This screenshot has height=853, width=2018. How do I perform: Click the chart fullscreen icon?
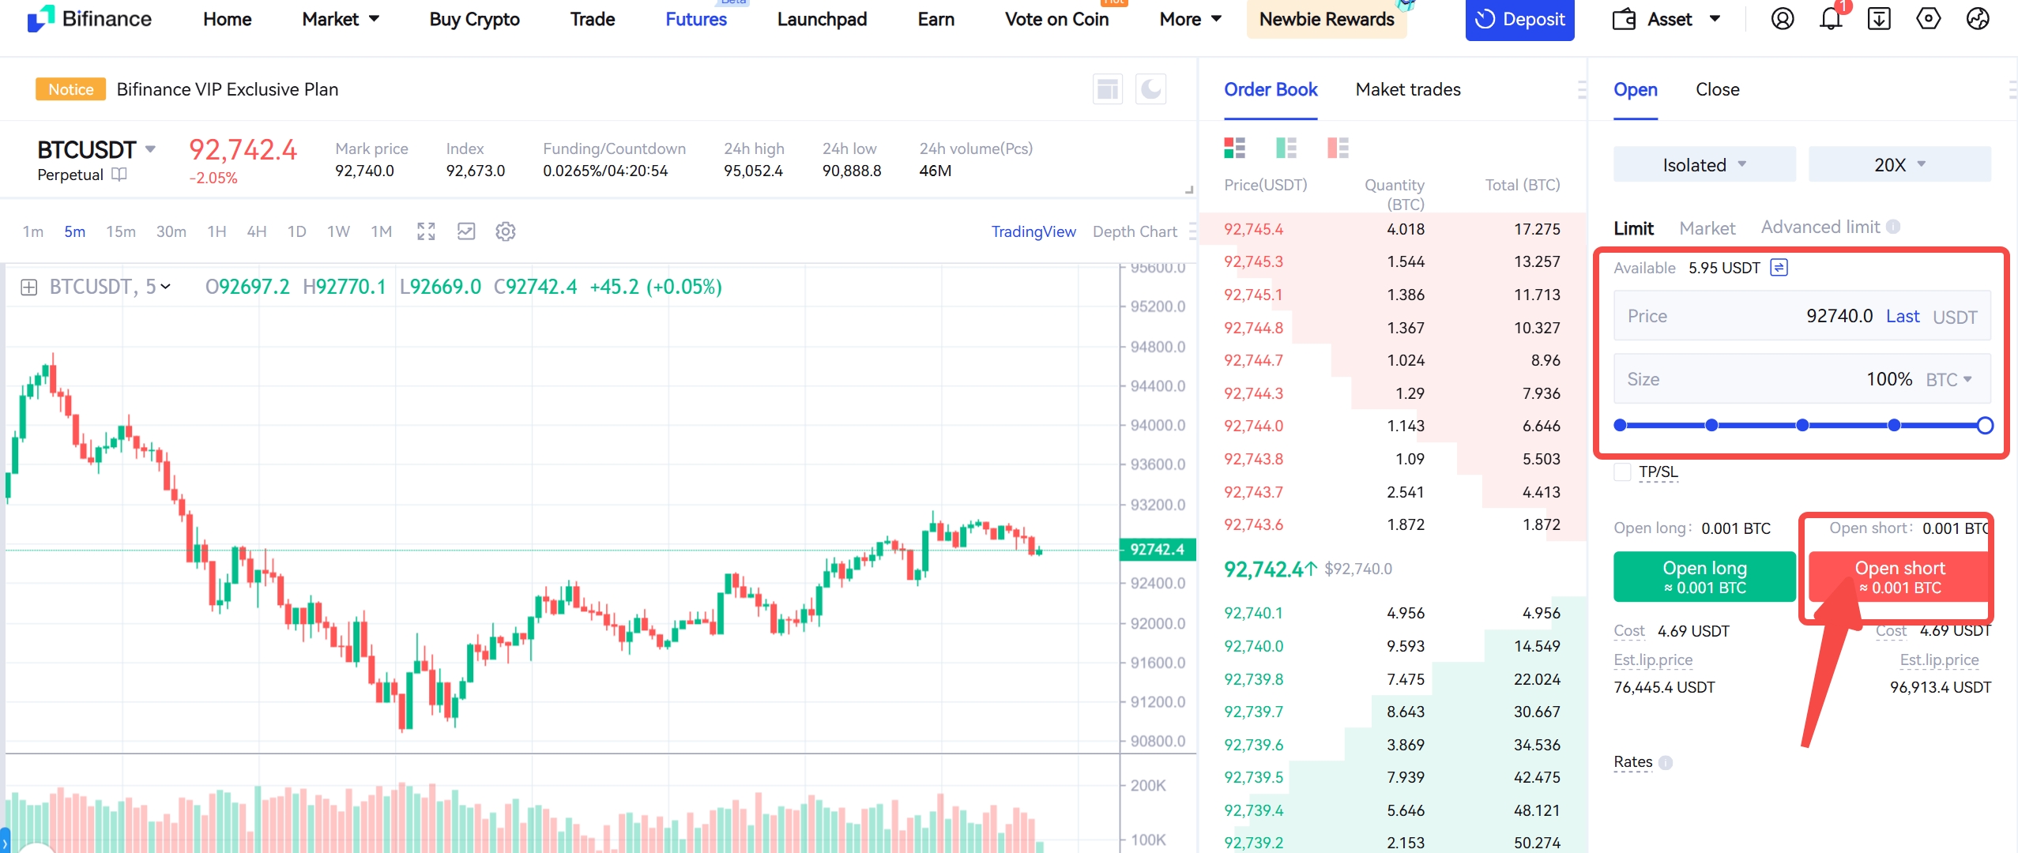pyautogui.click(x=426, y=231)
